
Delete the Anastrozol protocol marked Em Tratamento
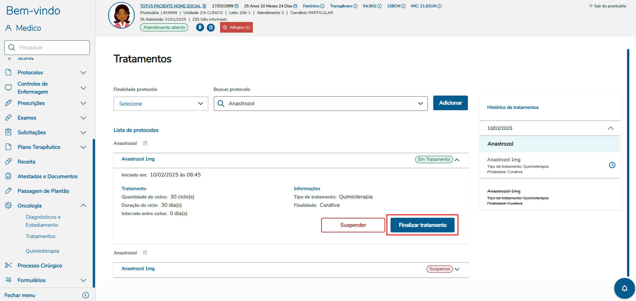pyautogui.click(x=145, y=143)
